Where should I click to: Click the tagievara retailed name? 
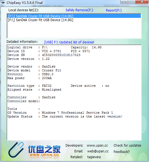click(94, 157)
